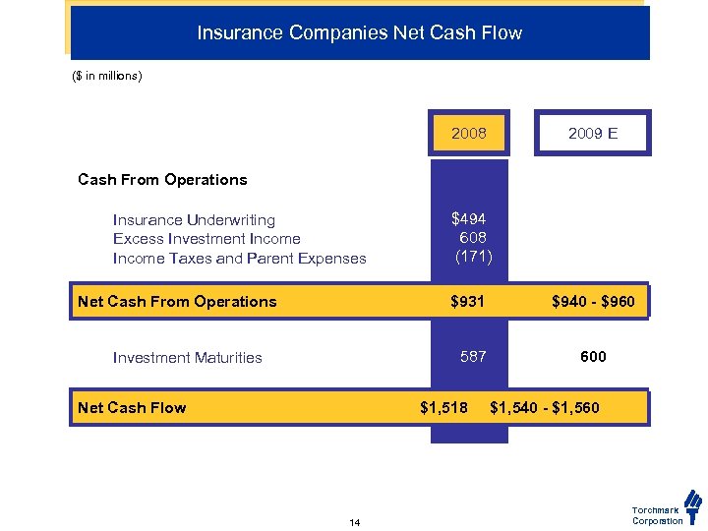Click the Excess Investment Income label
This screenshot has height=531, width=708.
tap(206, 239)
